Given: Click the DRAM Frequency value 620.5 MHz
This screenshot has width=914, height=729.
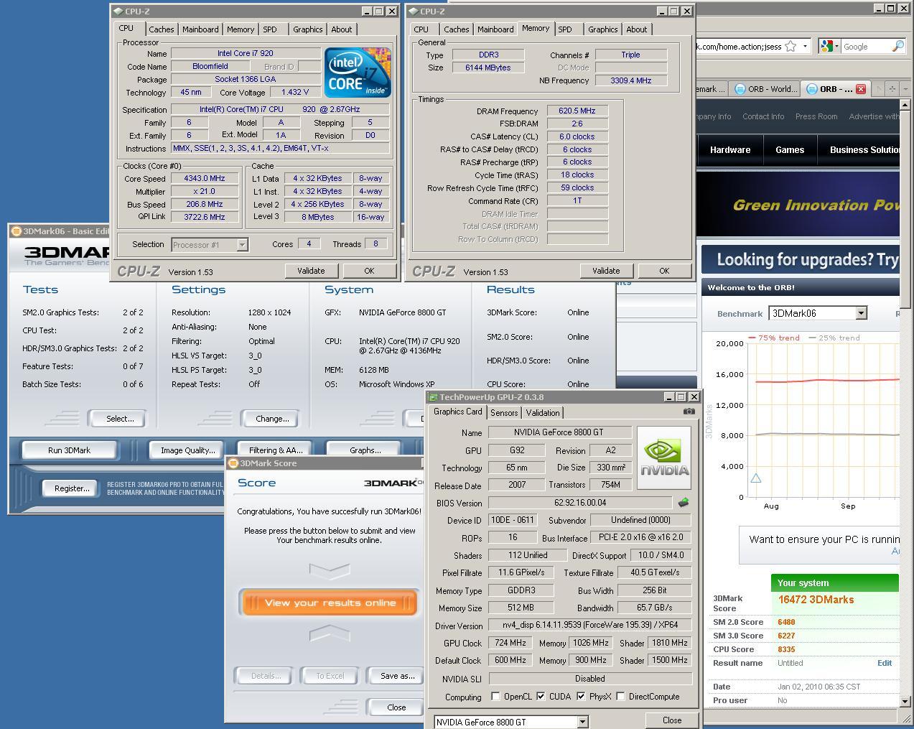Looking at the screenshot, I should [x=577, y=111].
